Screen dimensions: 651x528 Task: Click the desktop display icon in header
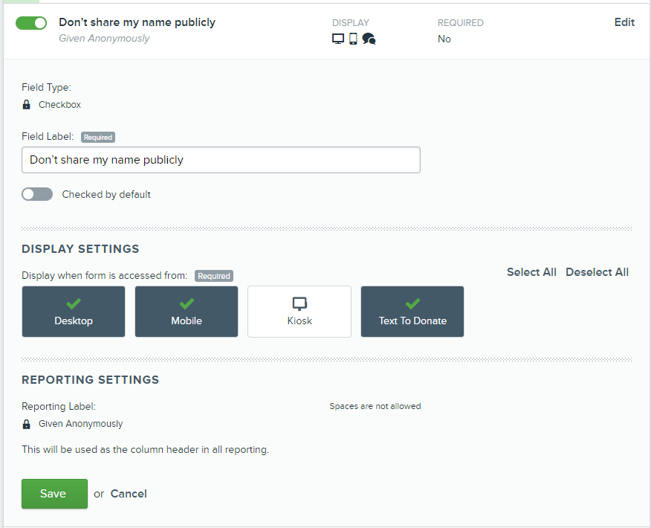(x=338, y=39)
